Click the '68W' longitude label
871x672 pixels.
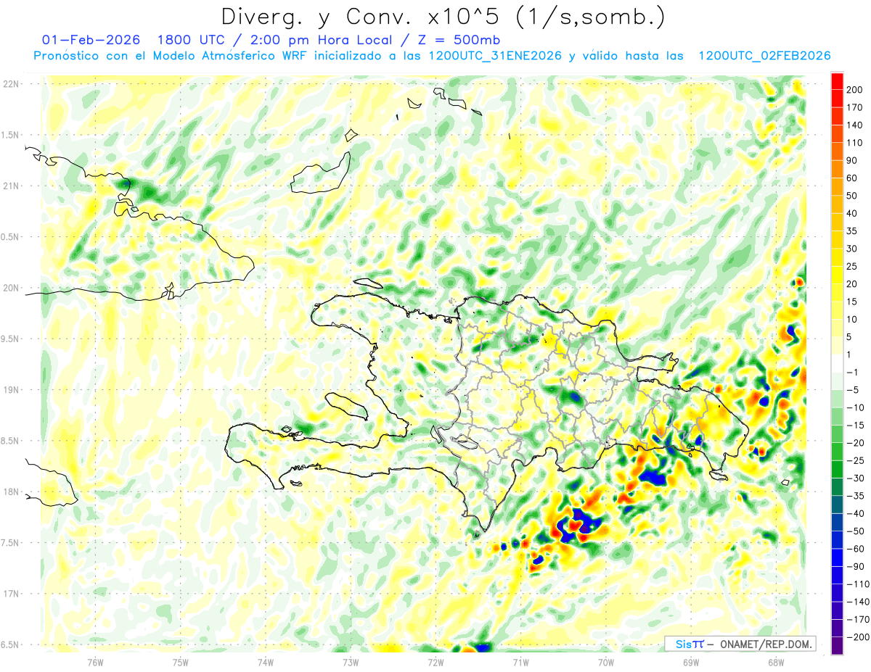pos(776,661)
